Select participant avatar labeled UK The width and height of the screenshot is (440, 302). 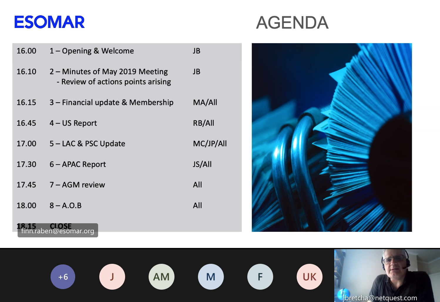pos(310,277)
